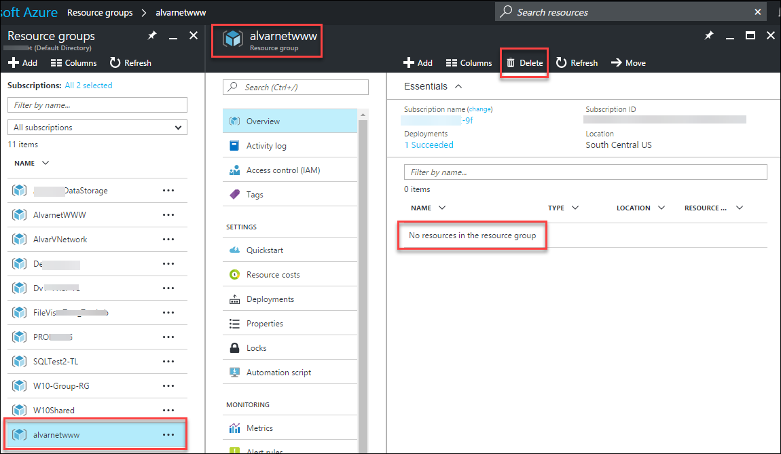This screenshot has width=781, height=454.
Task: Open Columns in the alvarnetwww blade toolbar
Action: (x=469, y=62)
